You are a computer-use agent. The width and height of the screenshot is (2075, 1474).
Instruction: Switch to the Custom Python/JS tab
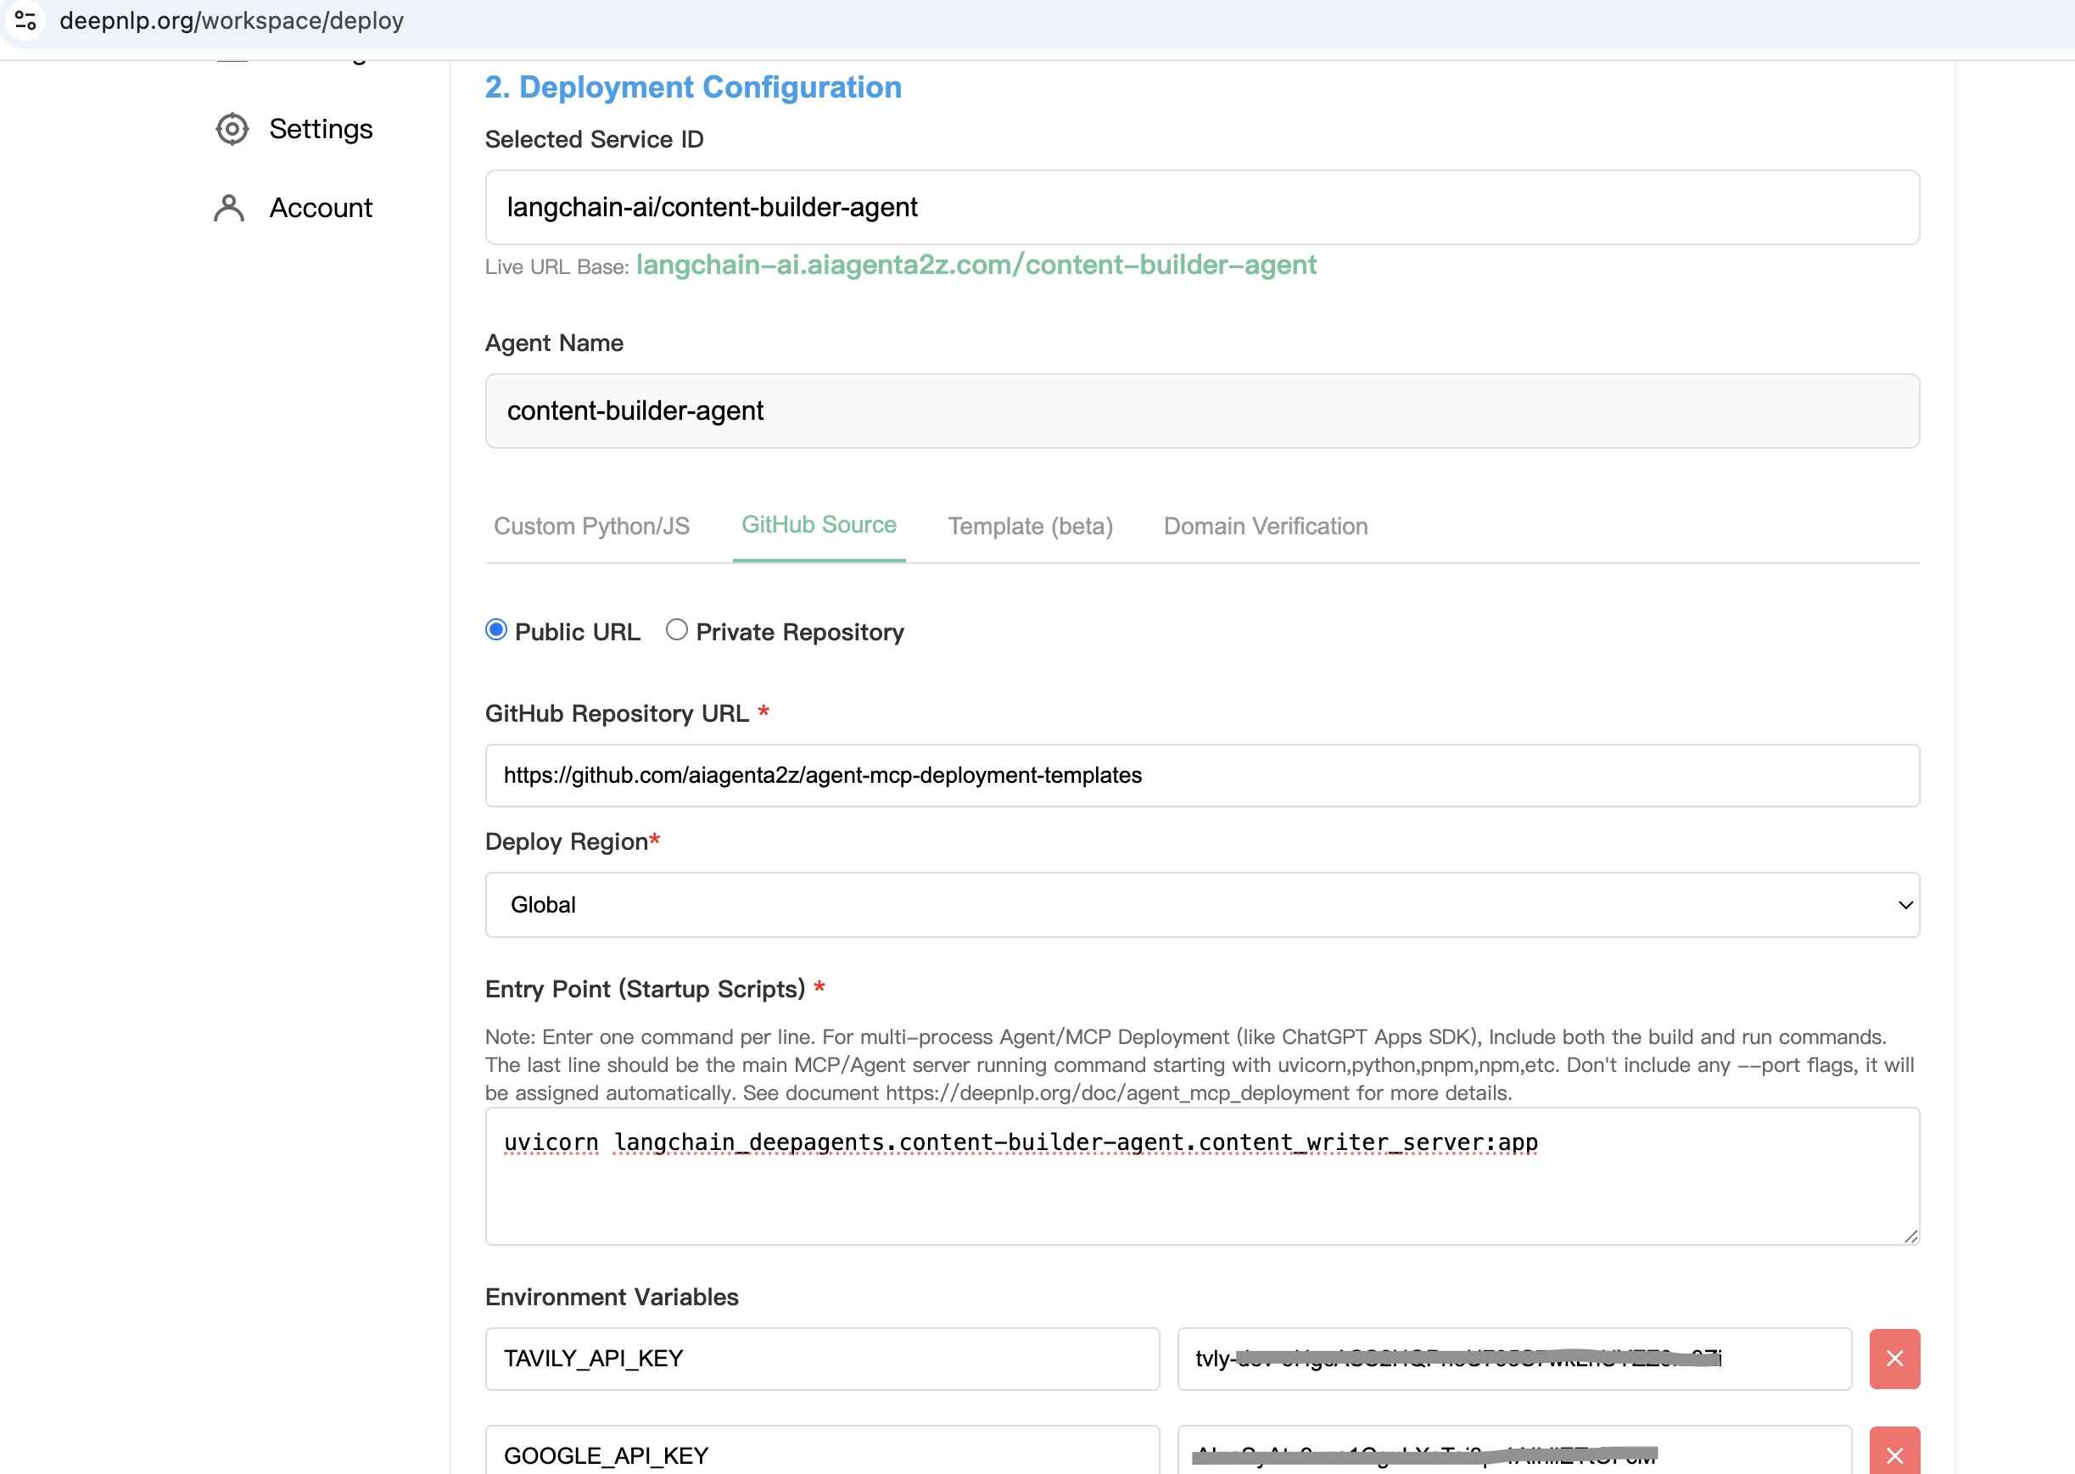tap(592, 526)
